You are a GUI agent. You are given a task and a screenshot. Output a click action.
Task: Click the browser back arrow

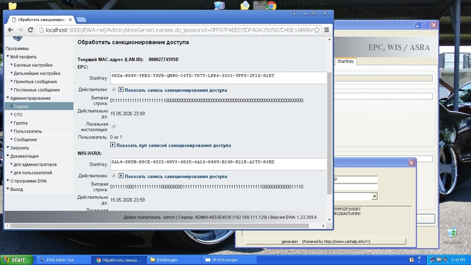[x=10, y=30]
